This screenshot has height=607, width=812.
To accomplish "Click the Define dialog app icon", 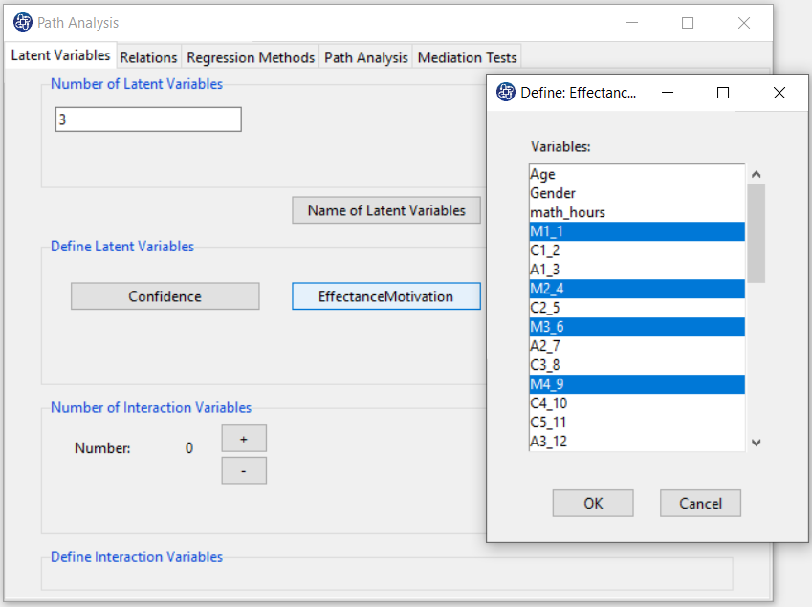I will click(505, 93).
